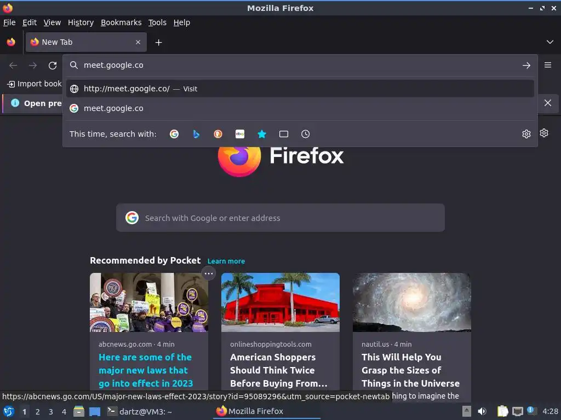Open the History menu
The height and width of the screenshot is (420, 561).
[81, 22]
